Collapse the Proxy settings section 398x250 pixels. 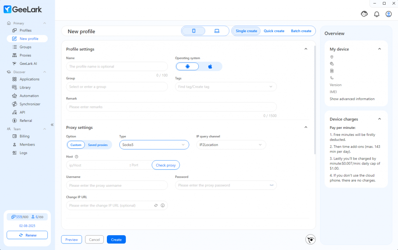(306, 127)
